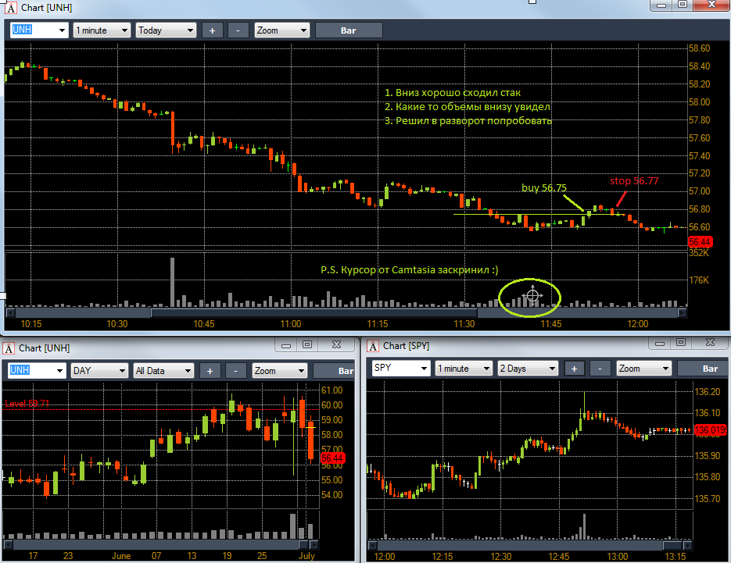The width and height of the screenshot is (731, 563).
Task: Close the daily Chart [UNH] window
Action: [x=337, y=345]
